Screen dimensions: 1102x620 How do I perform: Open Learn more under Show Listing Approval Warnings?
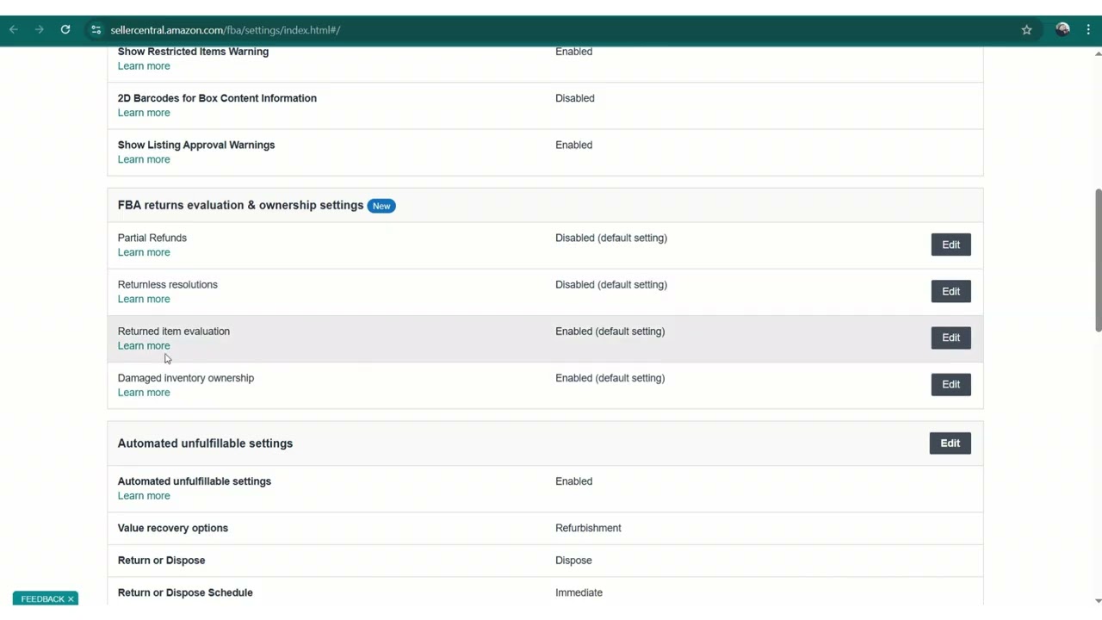[x=144, y=159]
